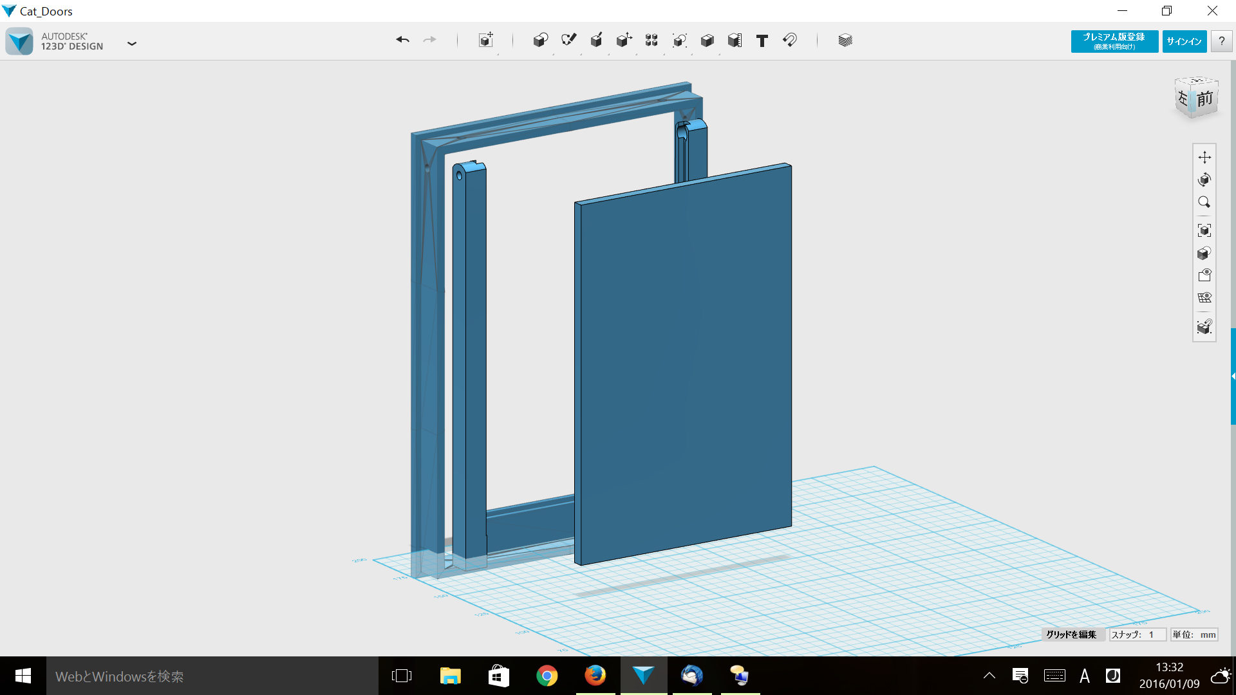This screenshot has width=1236, height=695.
Task: Expand the right side panel arrow
Action: pyautogui.click(x=1233, y=376)
